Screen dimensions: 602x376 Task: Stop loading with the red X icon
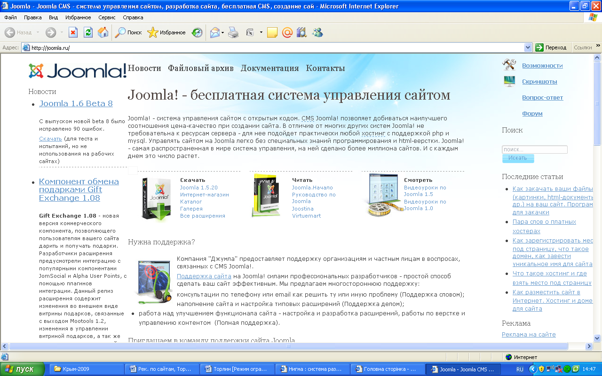73,32
